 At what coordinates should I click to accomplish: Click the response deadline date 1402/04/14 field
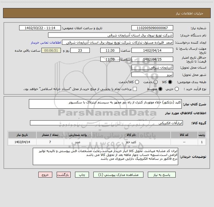point(152,50)
